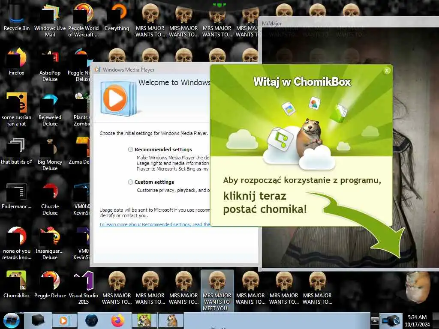This screenshot has width=439, height=329.
Task: Open the Recycle Bin desktop icon
Action: (17, 17)
